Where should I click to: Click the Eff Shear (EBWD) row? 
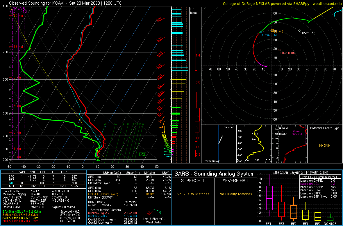pyautogui.click(x=129, y=197)
